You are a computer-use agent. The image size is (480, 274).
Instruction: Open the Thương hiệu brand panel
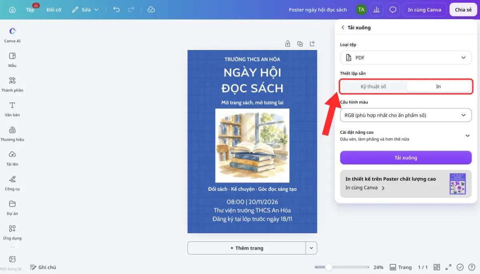click(x=12, y=134)
